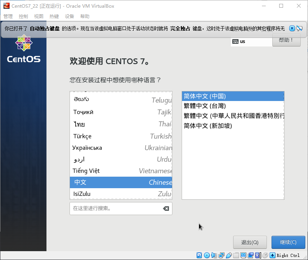
Task: Open the 热键 menu
Action: pyautogui.click(x=54, y=16)
